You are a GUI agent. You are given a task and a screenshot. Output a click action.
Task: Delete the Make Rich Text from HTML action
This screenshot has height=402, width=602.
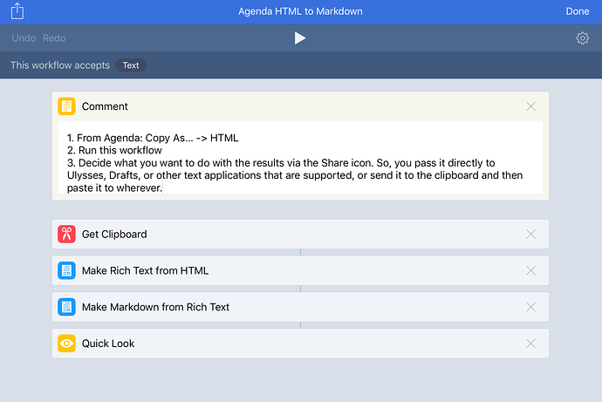(x=530, y=270)
